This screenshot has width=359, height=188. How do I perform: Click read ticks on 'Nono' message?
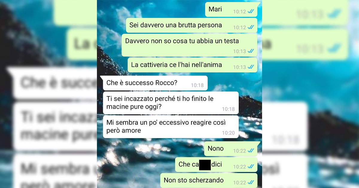251,151
